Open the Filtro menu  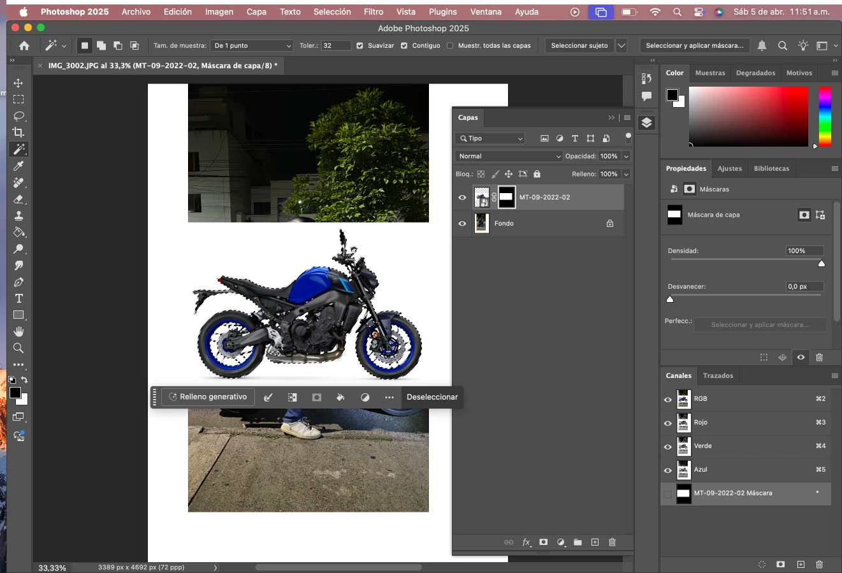[x=374, y=11]
